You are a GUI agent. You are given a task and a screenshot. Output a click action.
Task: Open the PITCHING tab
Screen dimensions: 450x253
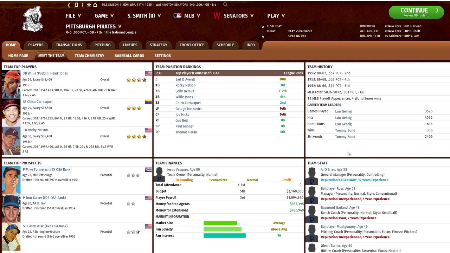point(102,45)
